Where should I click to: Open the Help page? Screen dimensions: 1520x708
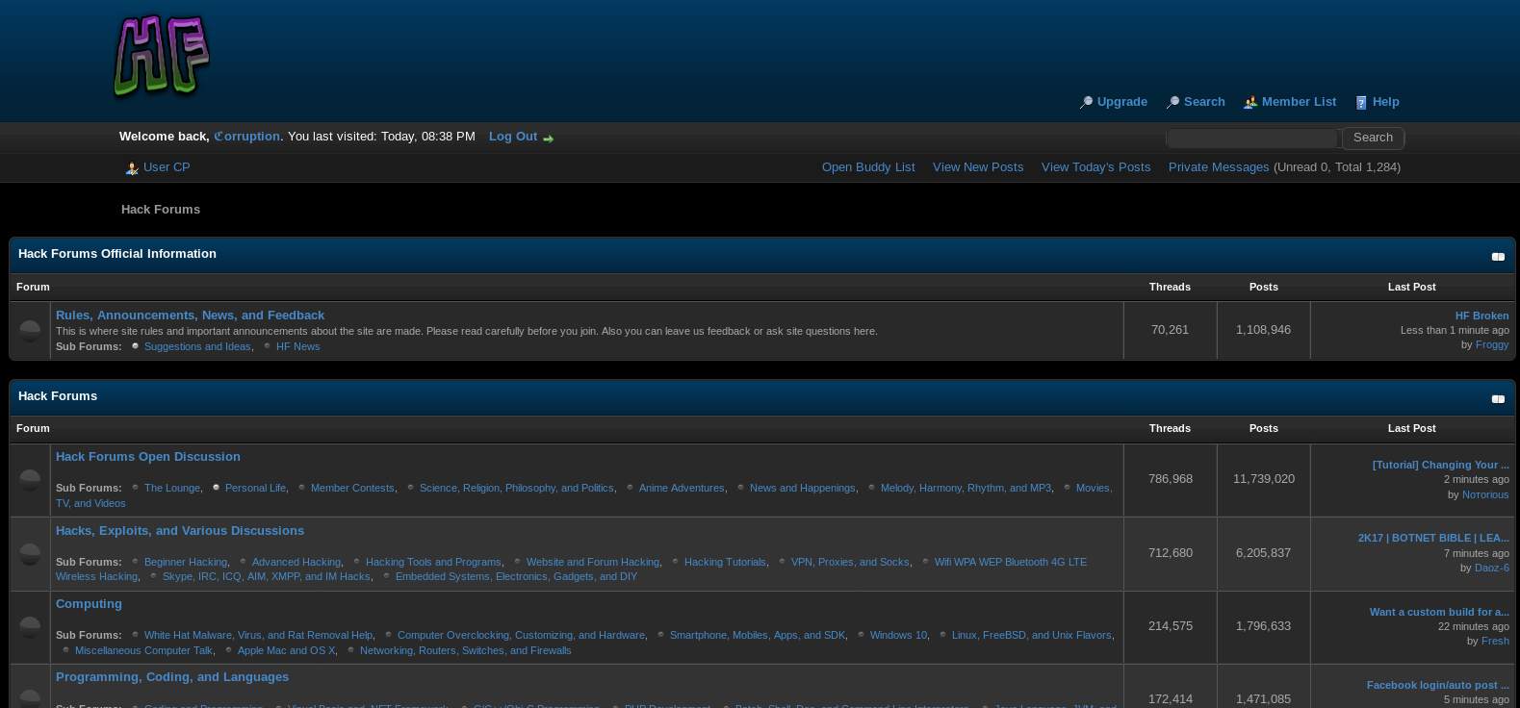tap(1385, 102)
